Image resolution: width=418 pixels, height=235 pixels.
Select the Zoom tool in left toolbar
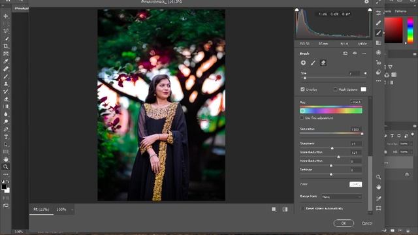(x=6, y=167)
